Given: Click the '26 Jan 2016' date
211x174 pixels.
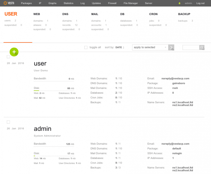Looking at the screenshot, I should click(15, 129).
